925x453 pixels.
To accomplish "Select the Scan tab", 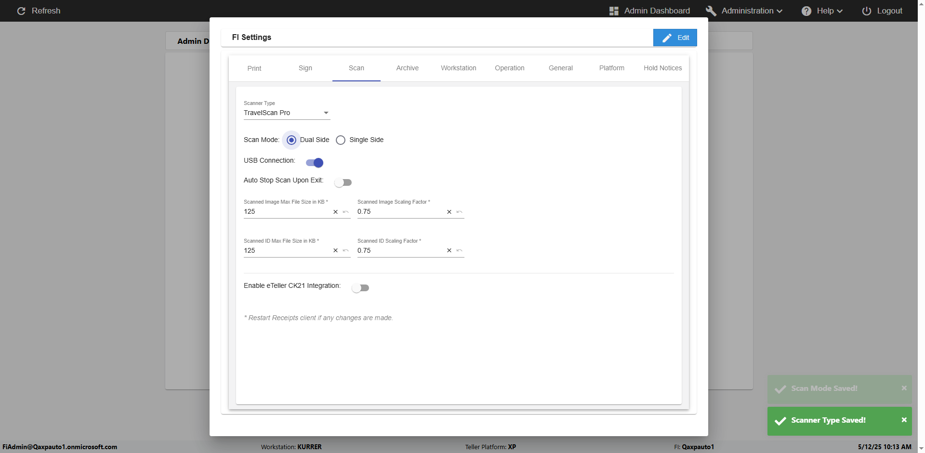I will (x=357, y=68).
